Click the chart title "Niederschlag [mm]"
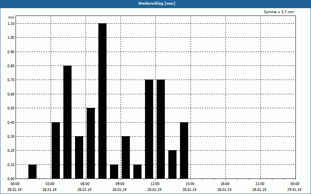Viewport: 311px width, 194px height. tap(157, 3)
